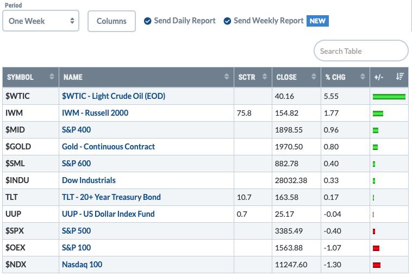Click the SCTR value 75.8
The width and height of the screenshot is (412, 276).
(244, 113)
